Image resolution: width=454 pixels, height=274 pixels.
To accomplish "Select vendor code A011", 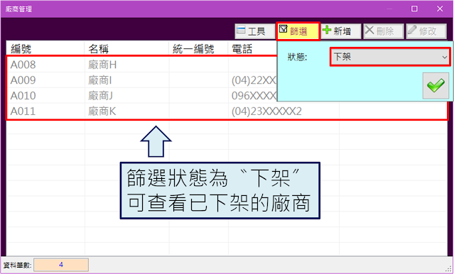I will [x=23, y=111].
